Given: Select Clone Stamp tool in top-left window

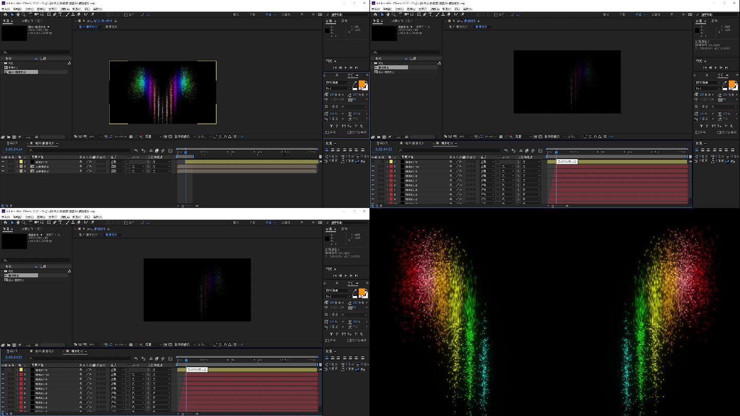Looking at the screenshot, I should pos(72,14).
